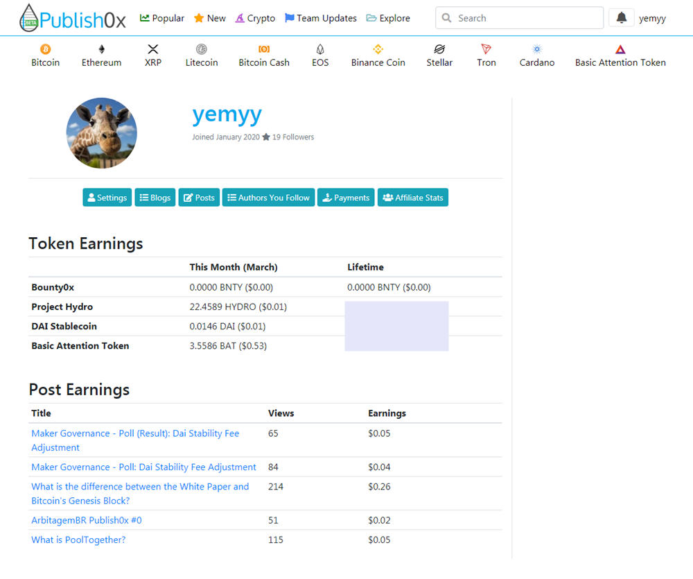Click the 214 views value
This screenshot has width=693, height=579.
[276, 487]
